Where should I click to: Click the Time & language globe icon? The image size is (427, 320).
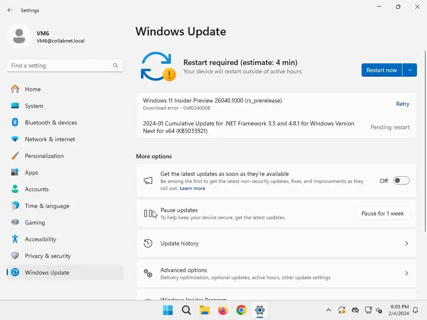coord(15,205)
